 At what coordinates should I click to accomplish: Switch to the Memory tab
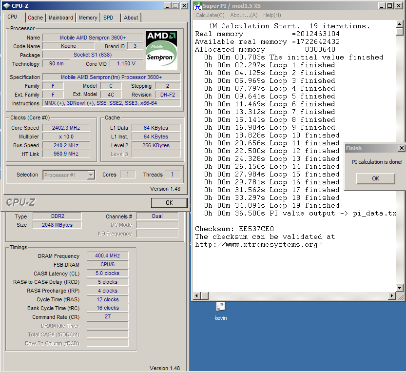pos(88,18)
